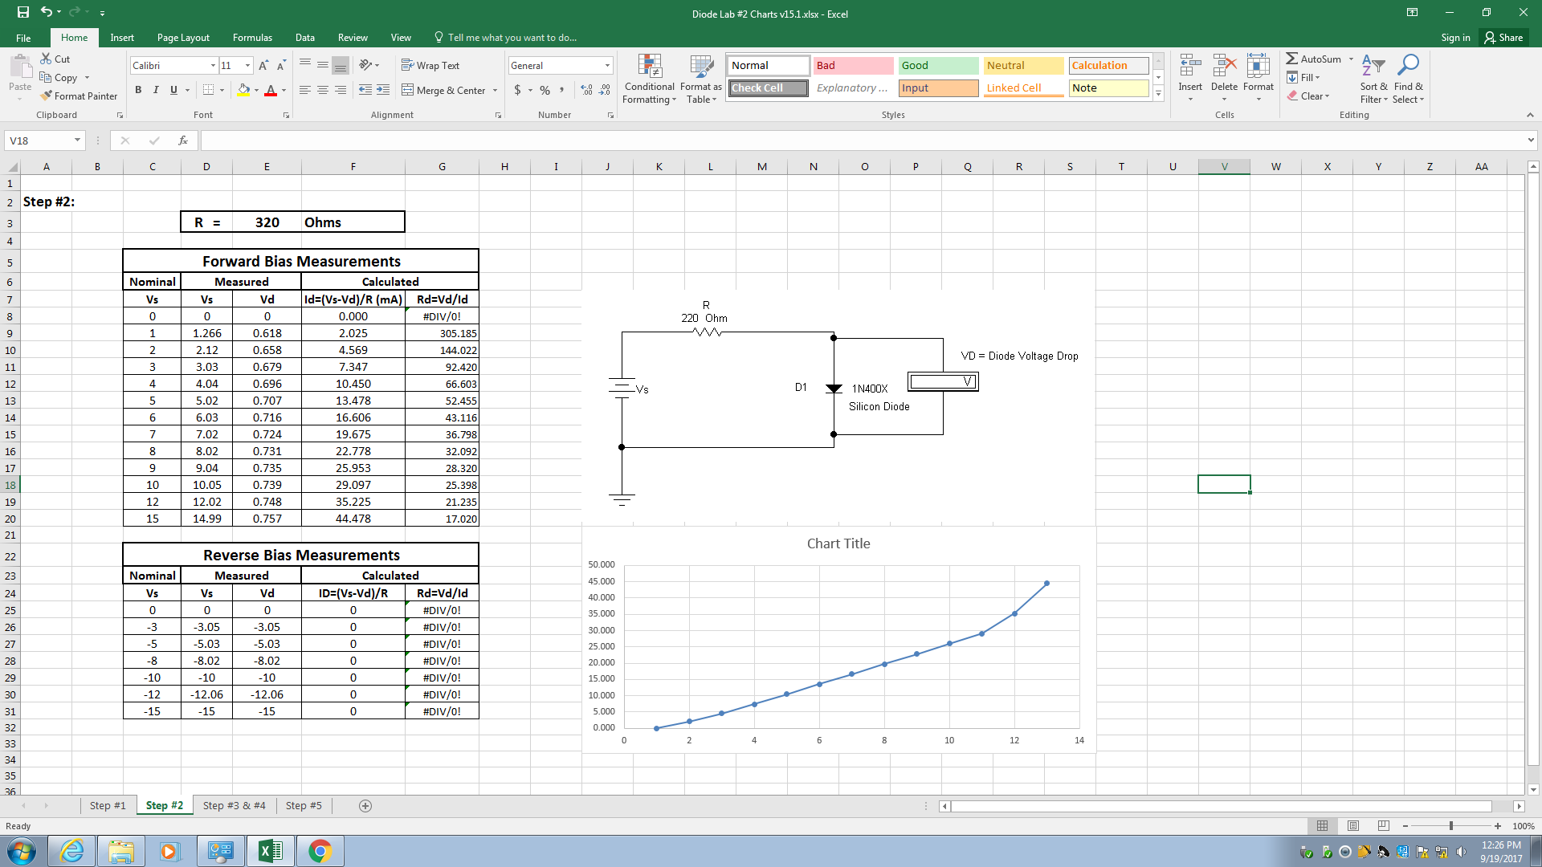Expand the cell styles gallery
Image resolution: width=1542 pixels, height=867 pixels.
1158,94
